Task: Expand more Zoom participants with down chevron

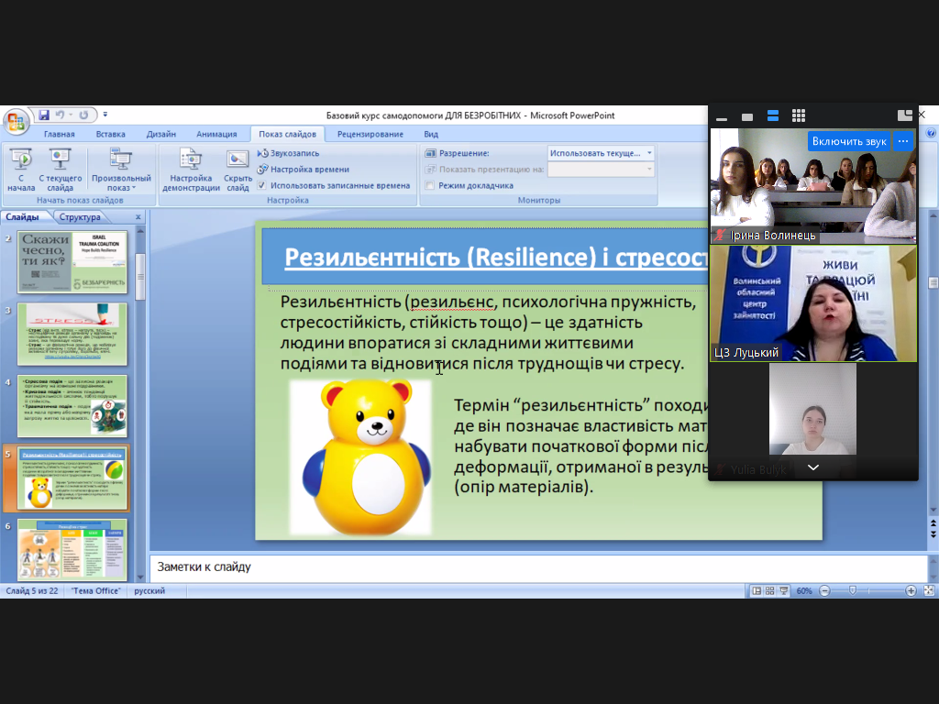Action: pos(812,467)
